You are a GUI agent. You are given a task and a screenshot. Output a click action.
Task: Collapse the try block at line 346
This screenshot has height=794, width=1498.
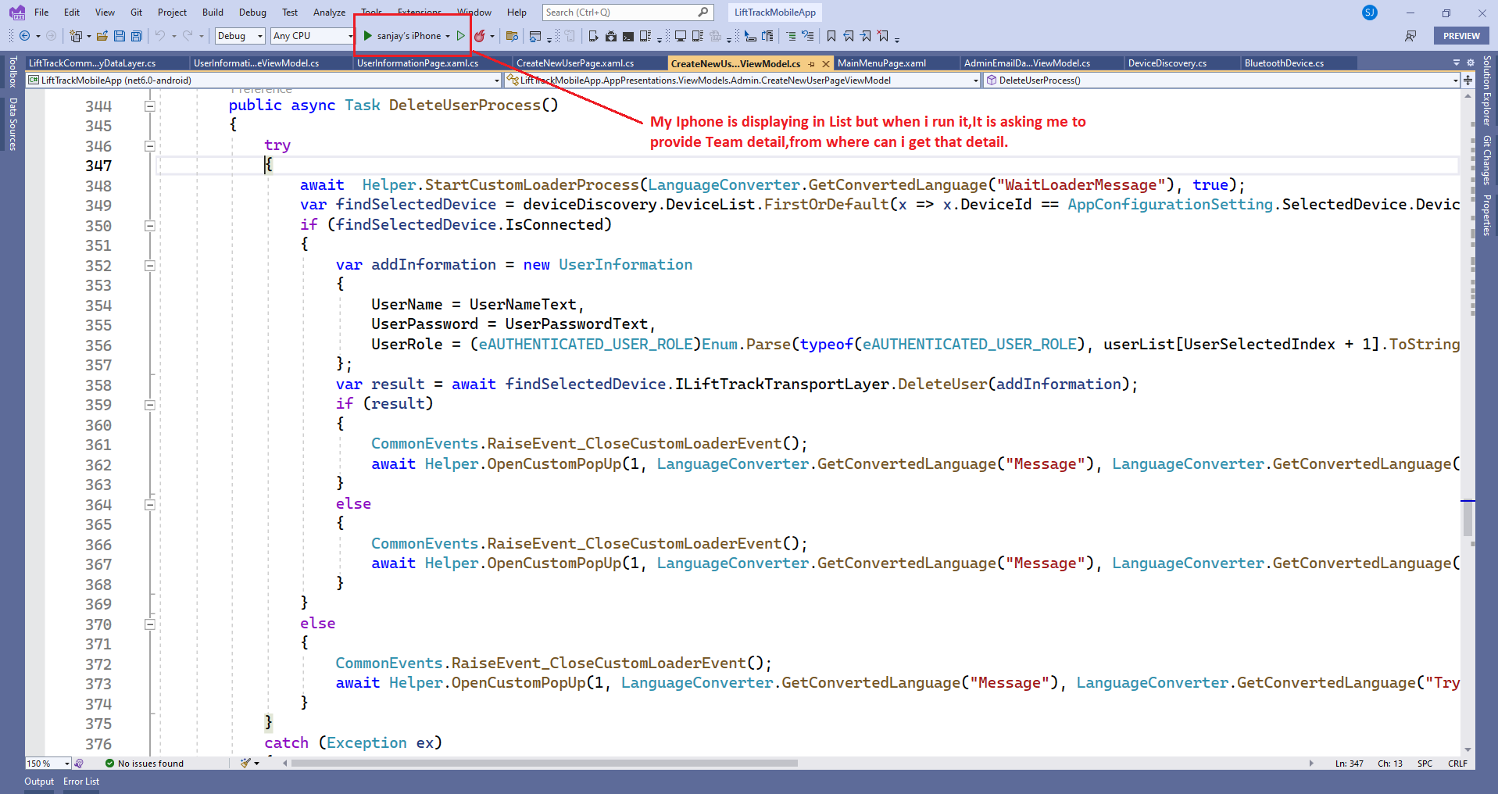click(x=149, y=146)
